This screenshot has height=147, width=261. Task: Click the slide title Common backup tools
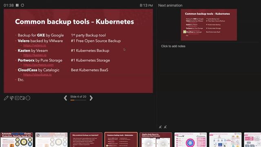point(74,22)
